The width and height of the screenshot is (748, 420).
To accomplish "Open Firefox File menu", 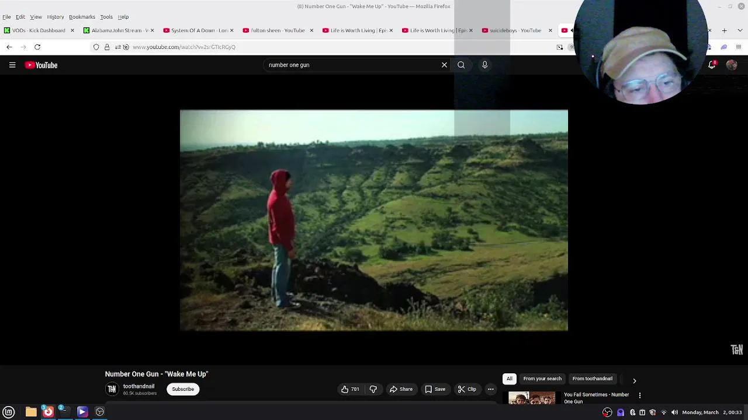I will (x=6, y=17).
